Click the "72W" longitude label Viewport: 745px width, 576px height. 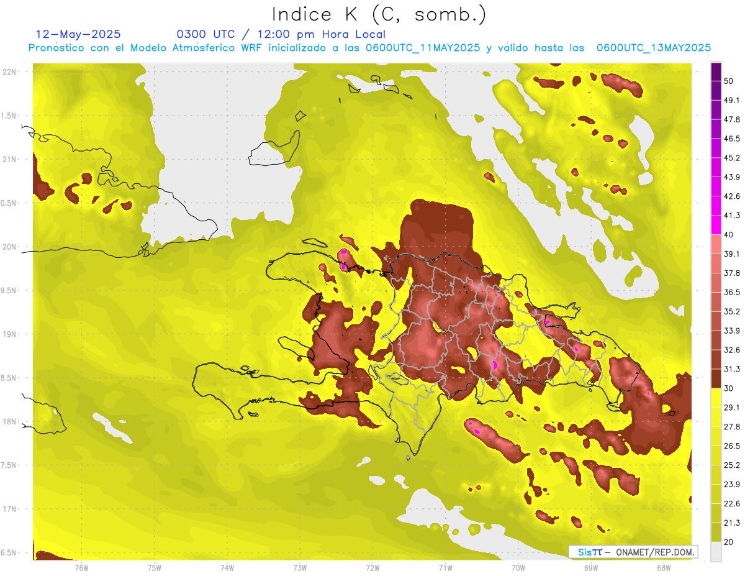pos(372,567)
